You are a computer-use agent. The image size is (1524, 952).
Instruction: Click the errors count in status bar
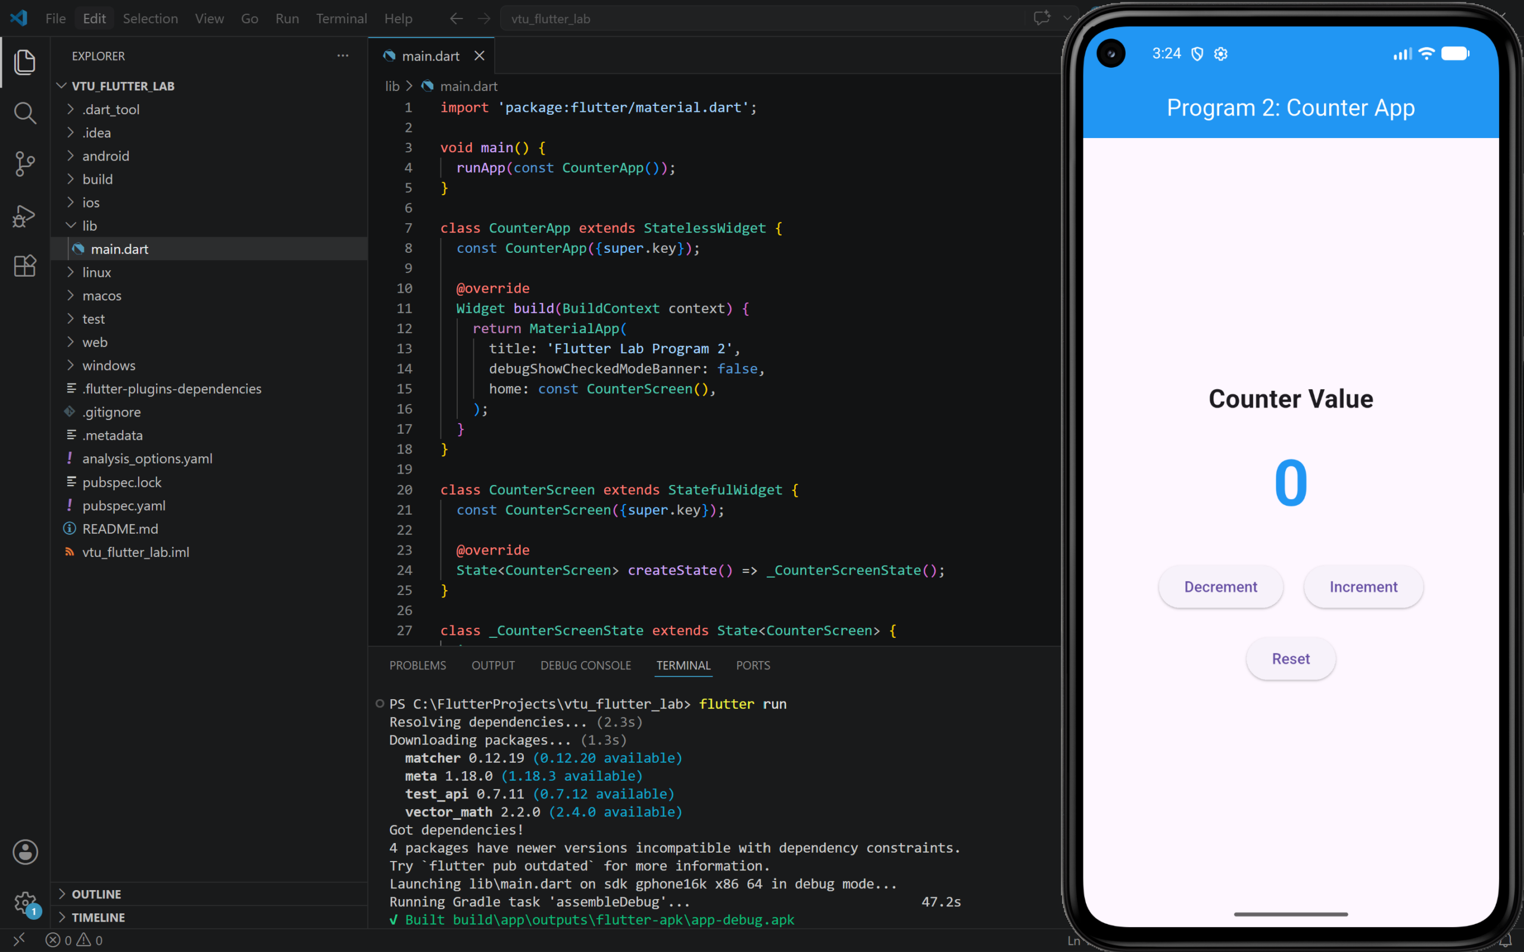[x=58, y=940]
